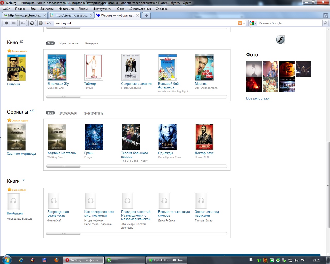Click the Таймер movie poster
The height and width of the screenshot is (264, 330).
[94, 67]
